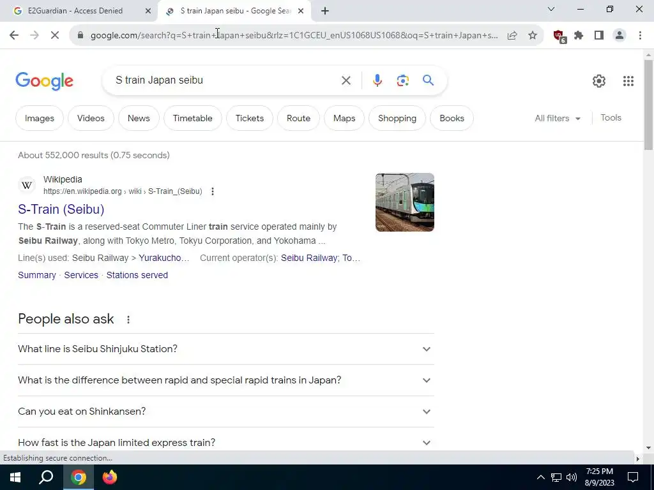Viewport: 654px width, 490px height.
Task: Select the Tickets filter chip
Action: tap(250, 118)
